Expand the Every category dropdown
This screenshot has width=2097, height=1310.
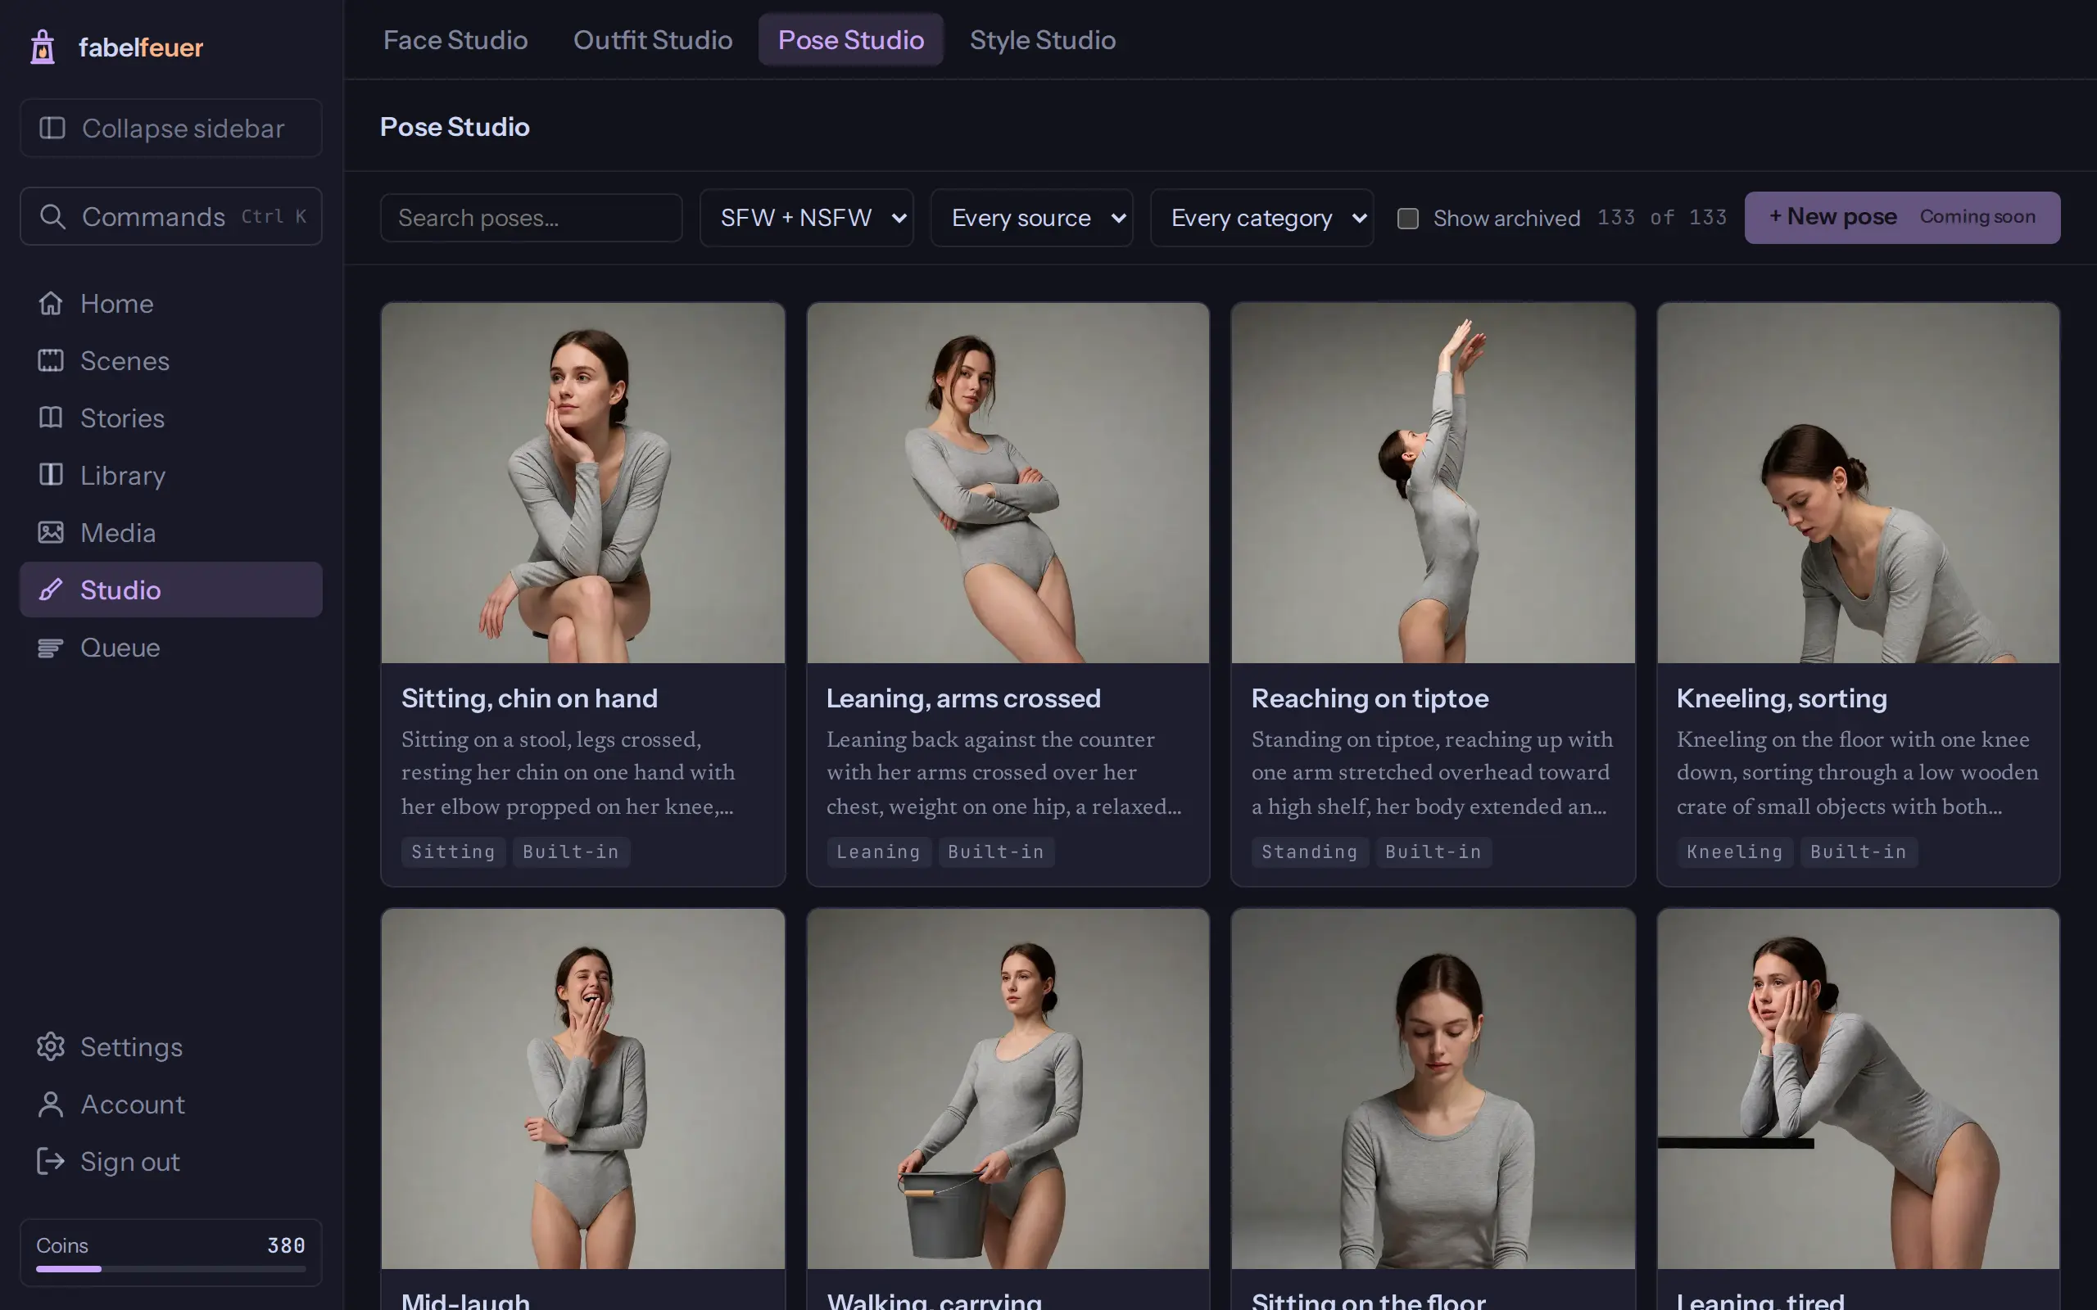coord(1261,218)
